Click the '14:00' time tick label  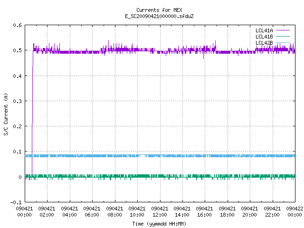coord(182,215)
